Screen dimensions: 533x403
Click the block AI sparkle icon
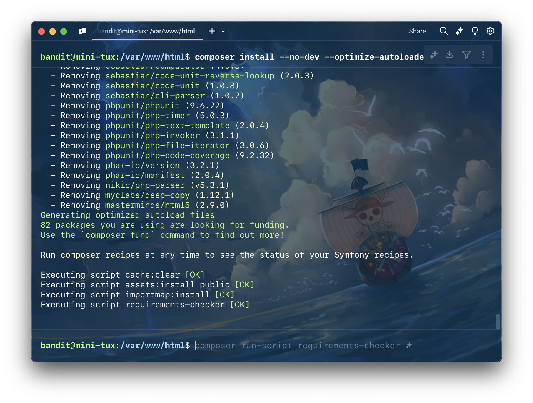(x=434, y=55)
